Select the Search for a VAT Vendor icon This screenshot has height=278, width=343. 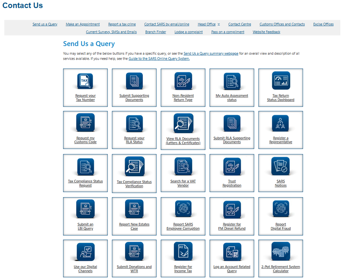click(183, 166)
